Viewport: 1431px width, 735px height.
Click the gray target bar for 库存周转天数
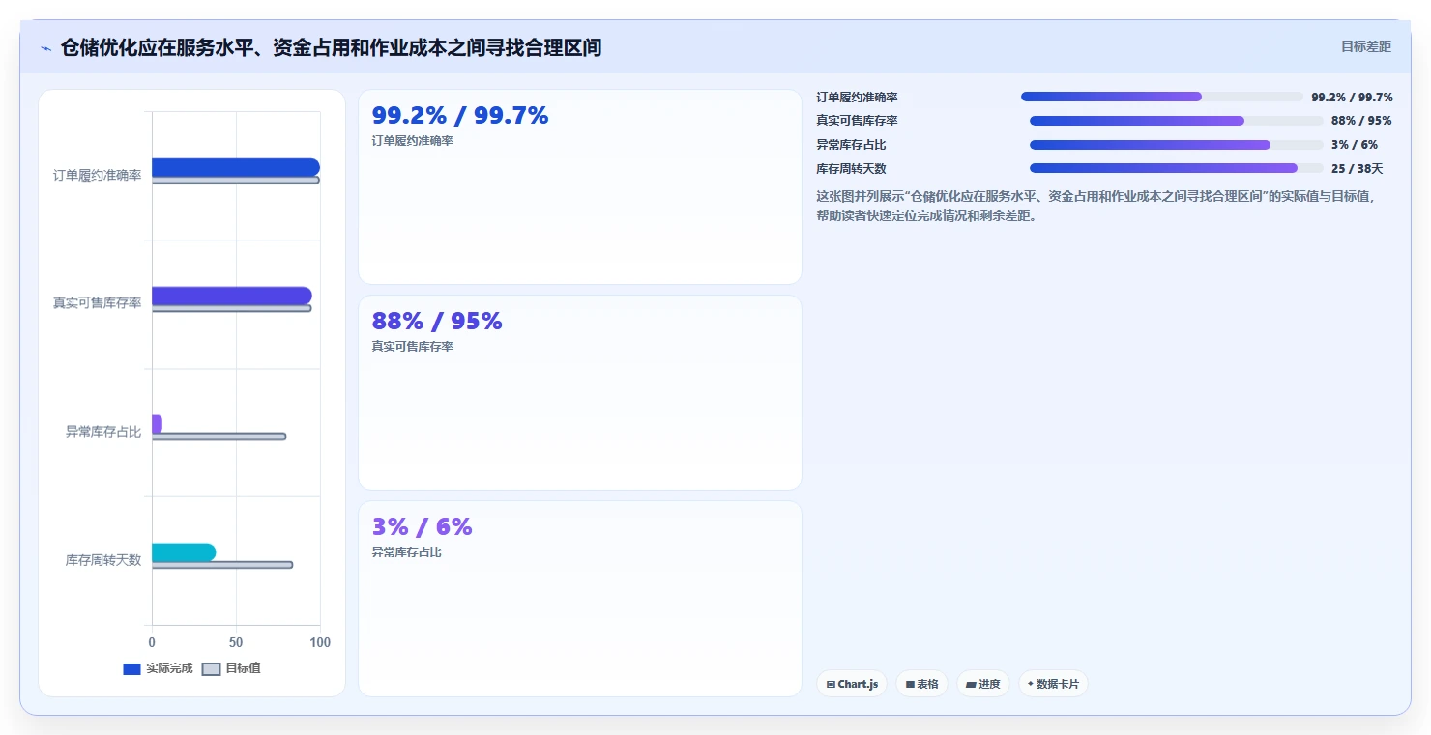222,565
